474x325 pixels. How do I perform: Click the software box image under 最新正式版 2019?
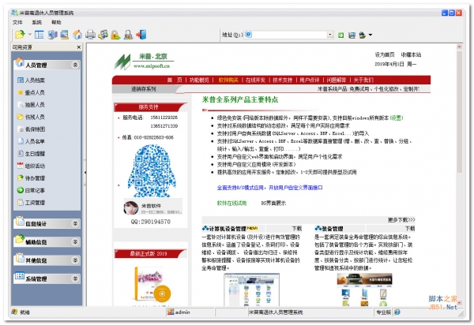(152, 284)
